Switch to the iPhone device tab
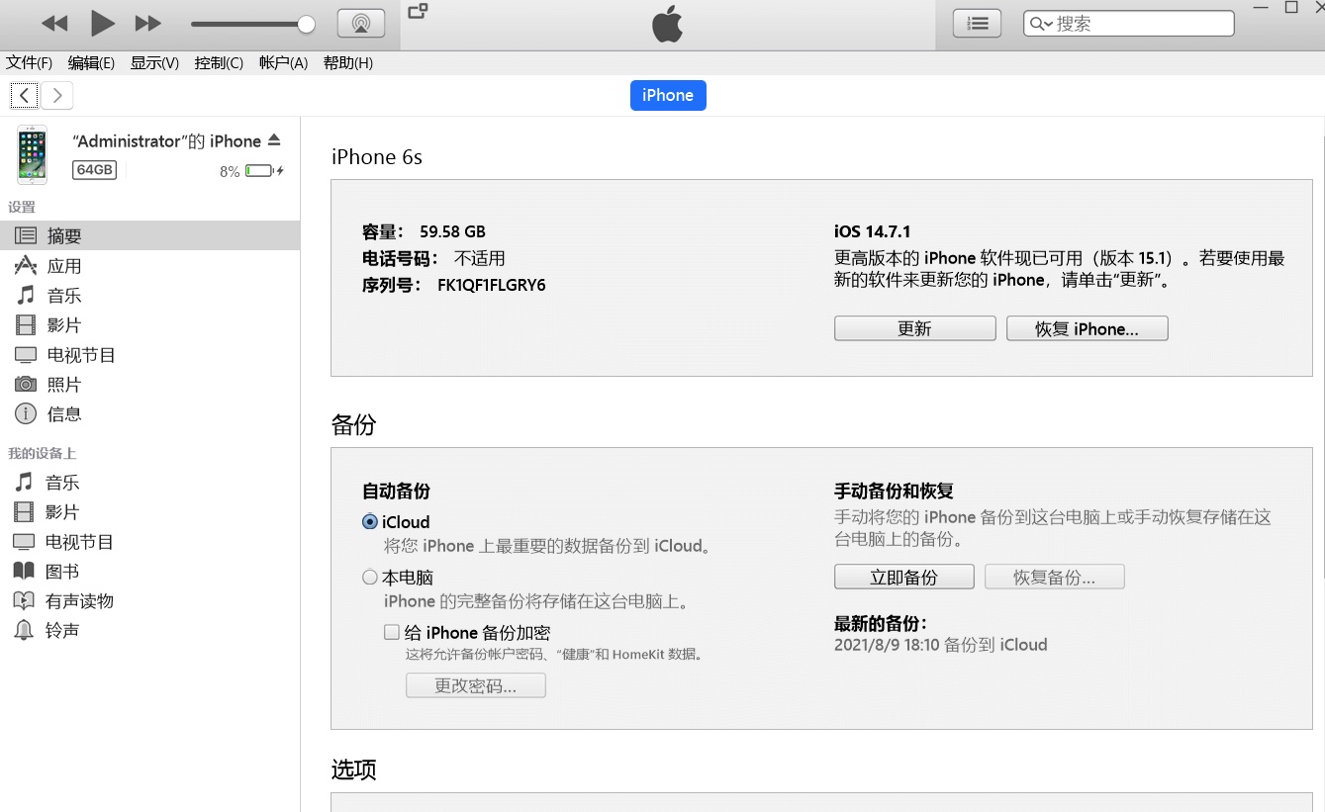The image size is (1325, 812). (x=668, y=95)
